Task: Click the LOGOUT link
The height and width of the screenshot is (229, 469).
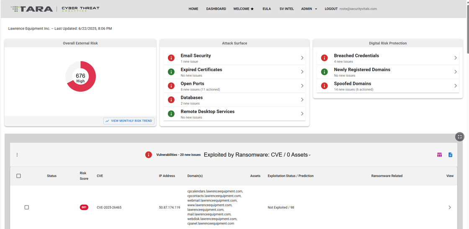Action: 331,9
